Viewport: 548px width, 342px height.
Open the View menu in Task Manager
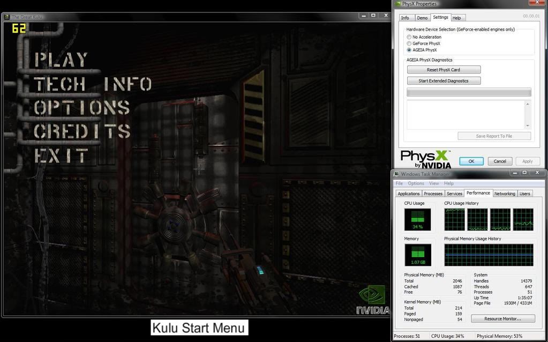tap(434, 183)
